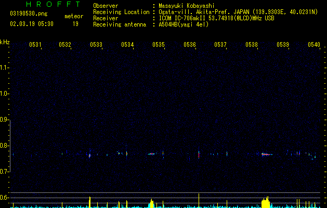The width and height of the screenshot is (327, 208).
Task: Click the date stamp 02.03.19 05:30
Action: (32, 24)
